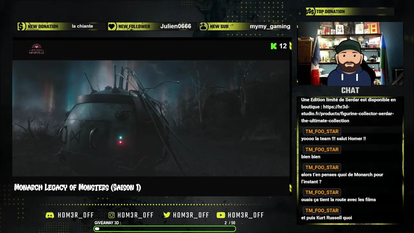The image size is (414, 233).
Task: Click the Instagram icon in the socials bar
Action: pos(112,215)
